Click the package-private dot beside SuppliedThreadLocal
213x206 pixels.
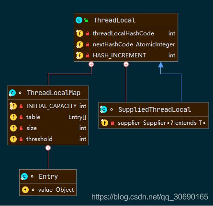coord(112,109)
